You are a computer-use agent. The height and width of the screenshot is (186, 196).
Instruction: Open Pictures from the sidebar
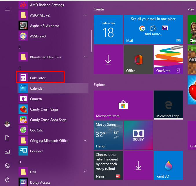(7, 152)
